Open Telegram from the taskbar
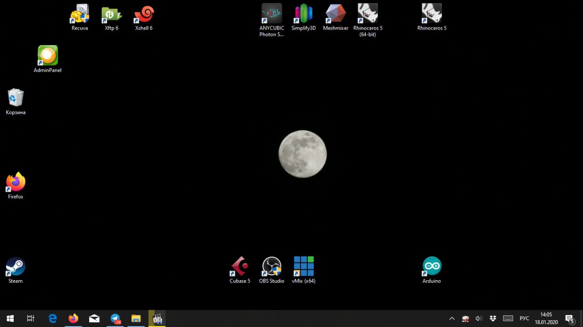The width and height of the screenshot is (583, 327). click(x=115, y=318)
